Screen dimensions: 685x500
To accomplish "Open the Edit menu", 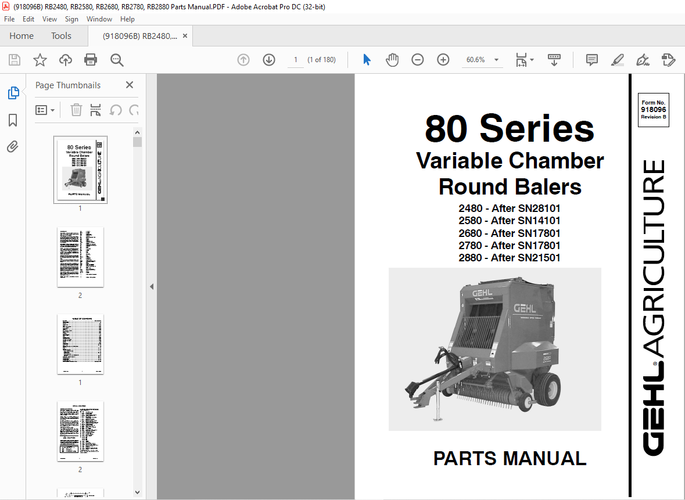I will tap(28, 19).
